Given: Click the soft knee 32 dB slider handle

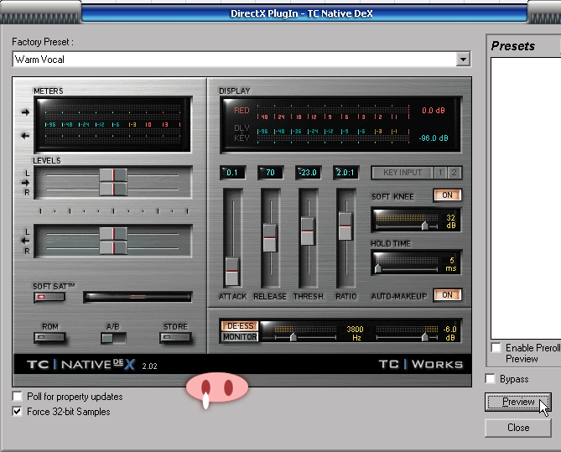Looking at the screenshot, I should (424, 226).
